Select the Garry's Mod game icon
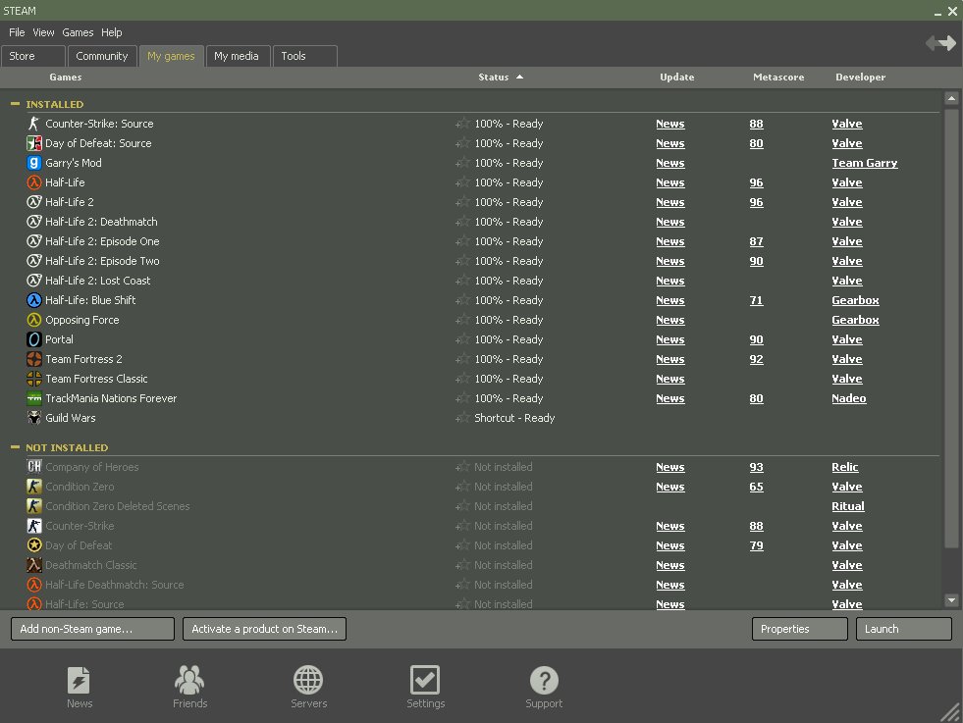 (x=34, y=163)
